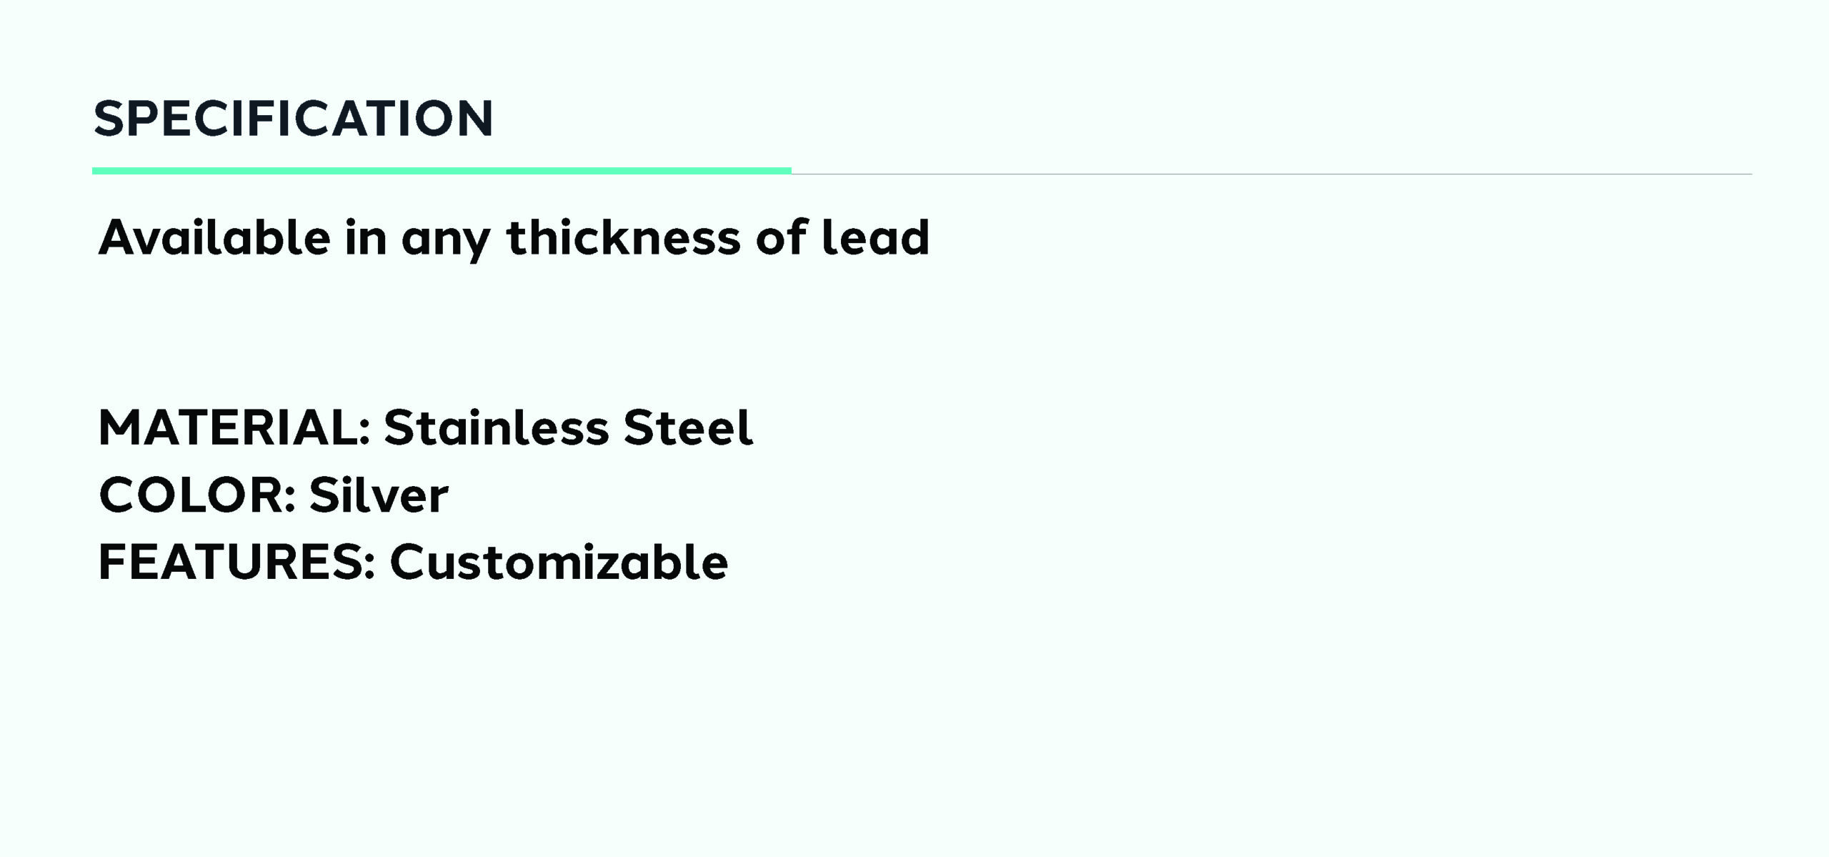This screenshot has width=1829, height=857.
Task: Click the word 'thickness'
Action: pos(624,237)
